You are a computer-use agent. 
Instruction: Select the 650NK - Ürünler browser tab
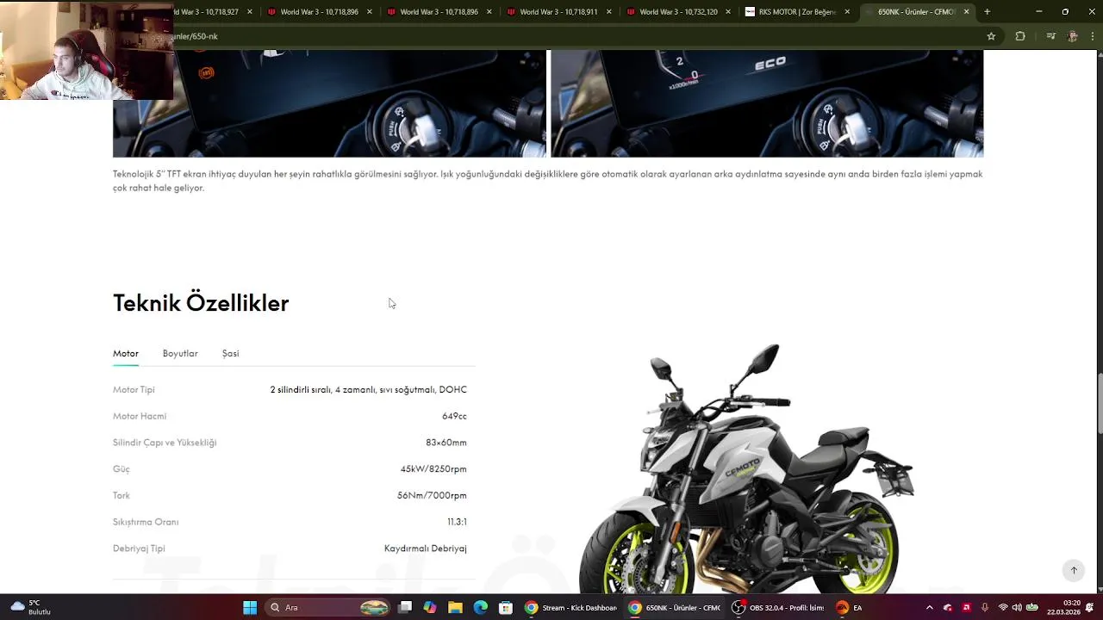pos(917,12)
